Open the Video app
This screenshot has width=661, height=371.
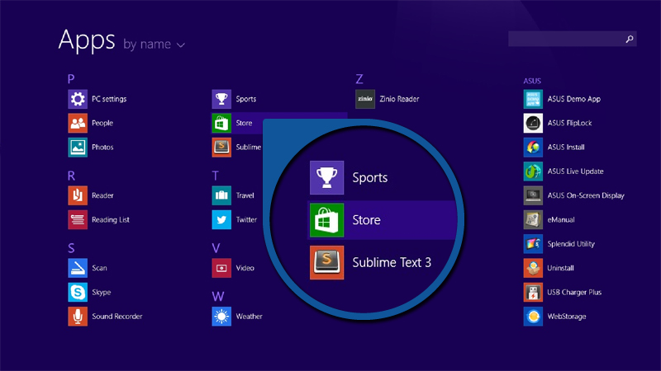[x=221, y=268]
